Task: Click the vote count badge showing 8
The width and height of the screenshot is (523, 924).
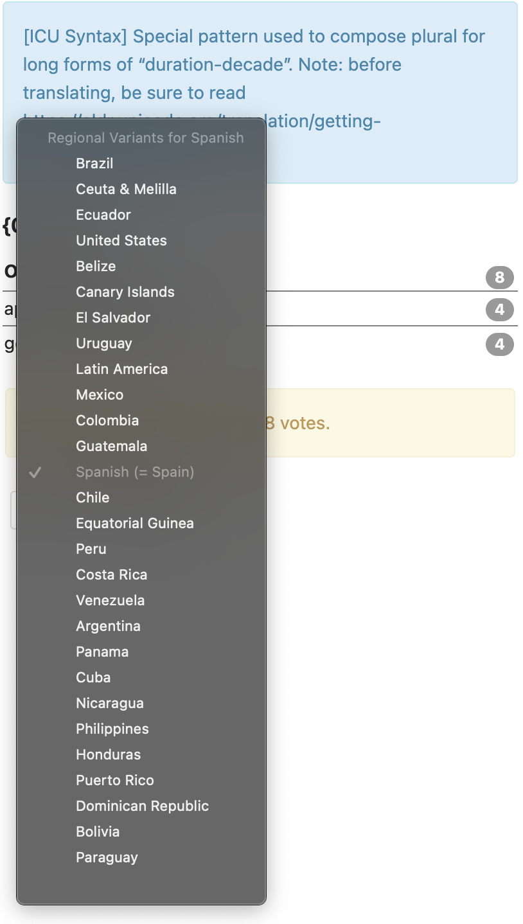Action: [500, 278]
